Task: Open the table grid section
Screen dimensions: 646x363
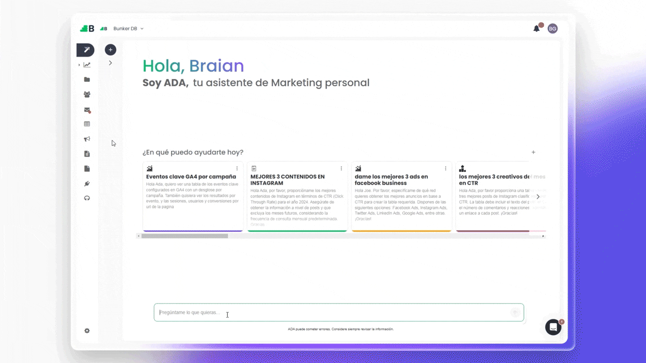Action: pyautogui.click(x=87, y=124)
